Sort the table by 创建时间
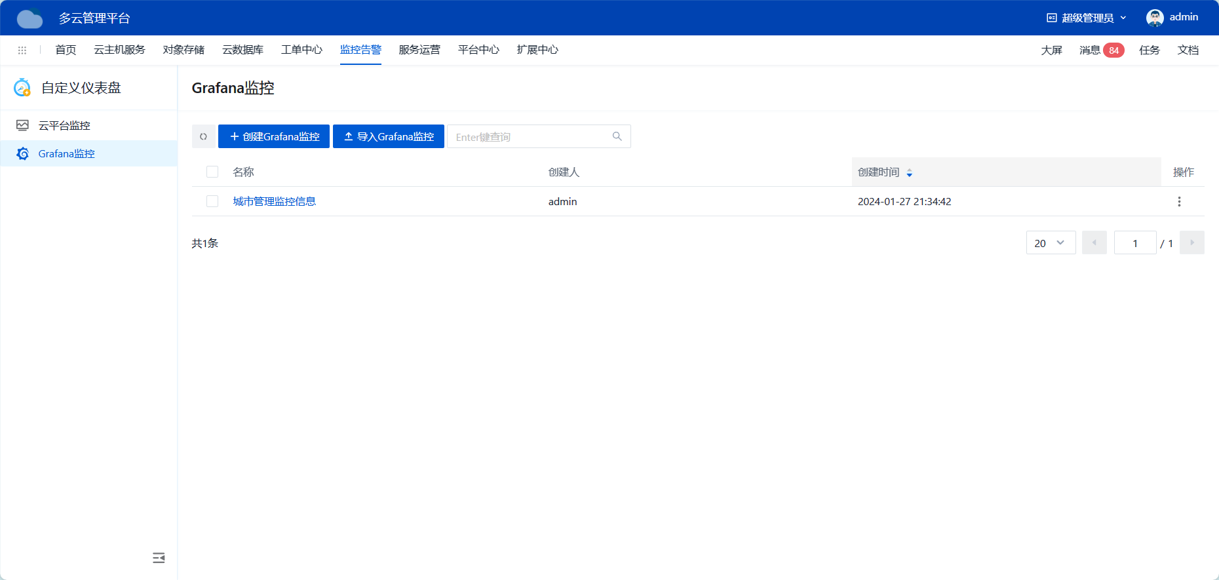 point(909,172)
